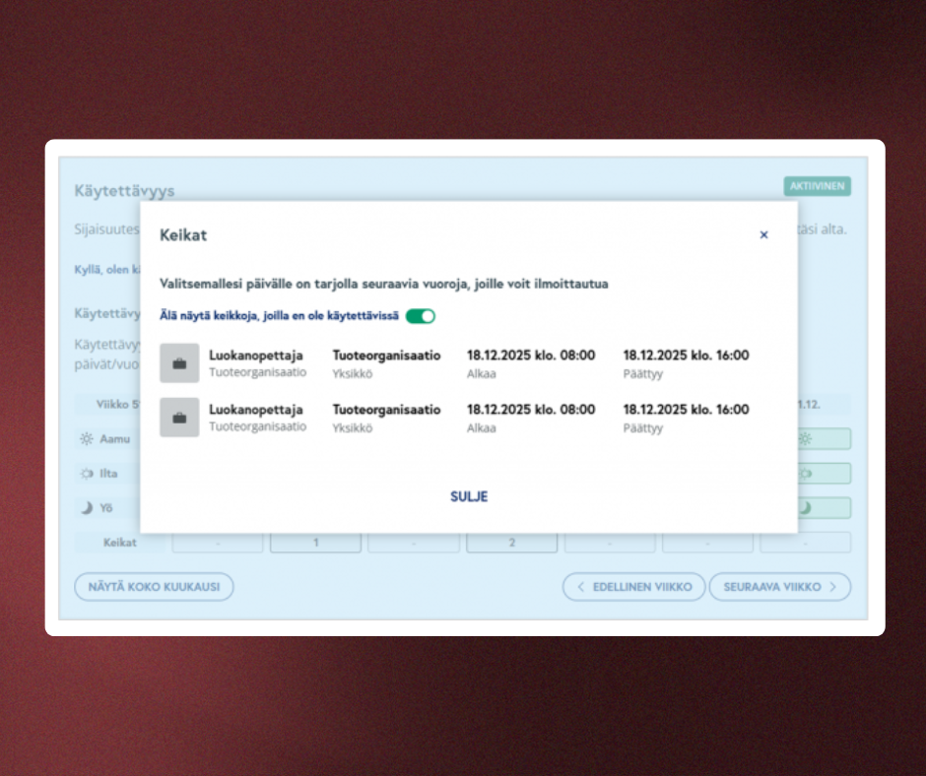Click NÄYTÄ KOKO KUUKAUSI button
This screenshot has width=926, height=776.
click(x=154, y=587)
